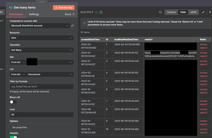Enable the Return All toggle
212x138 pixels.
click(13, 102)
